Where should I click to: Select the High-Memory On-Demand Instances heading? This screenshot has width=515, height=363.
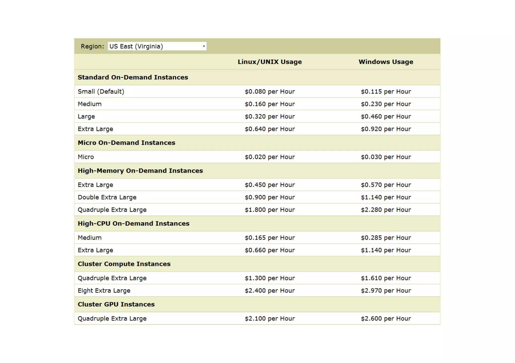[140, 171]
